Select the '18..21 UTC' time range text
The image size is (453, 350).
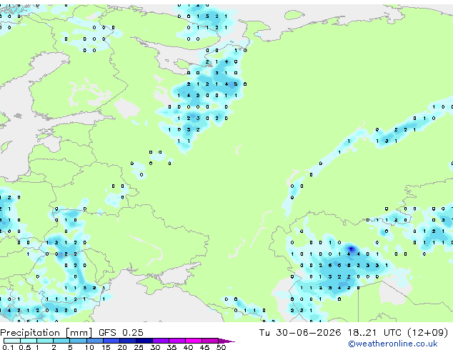(374, 333)
